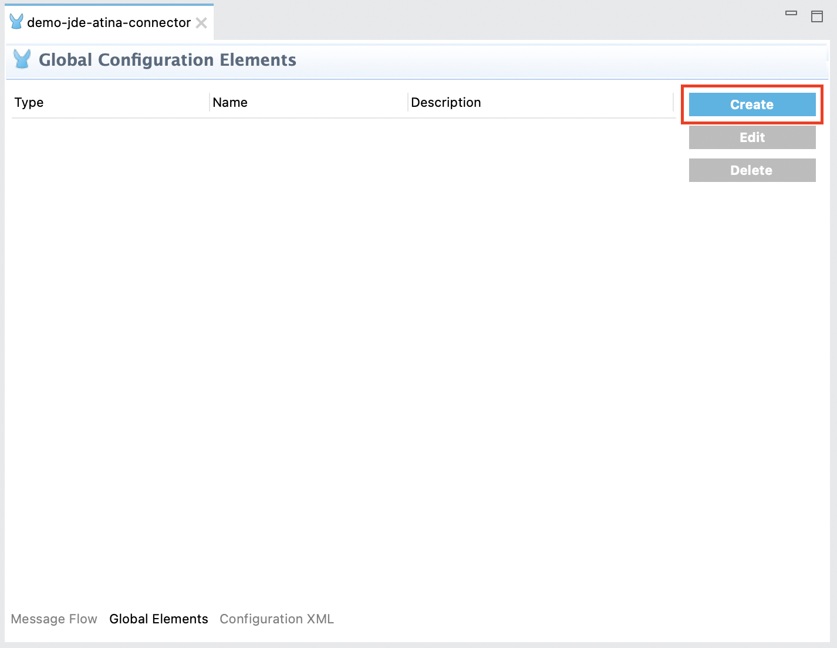This screenshot has height=648, width=837.
Task: Click the Description column header
Action: [446, 103]
